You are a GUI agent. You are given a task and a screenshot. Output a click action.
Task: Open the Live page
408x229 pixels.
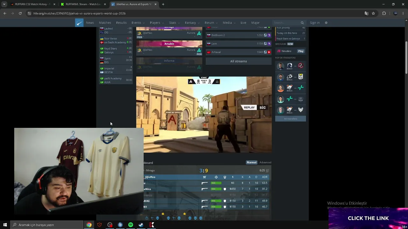tap(244, 23)
